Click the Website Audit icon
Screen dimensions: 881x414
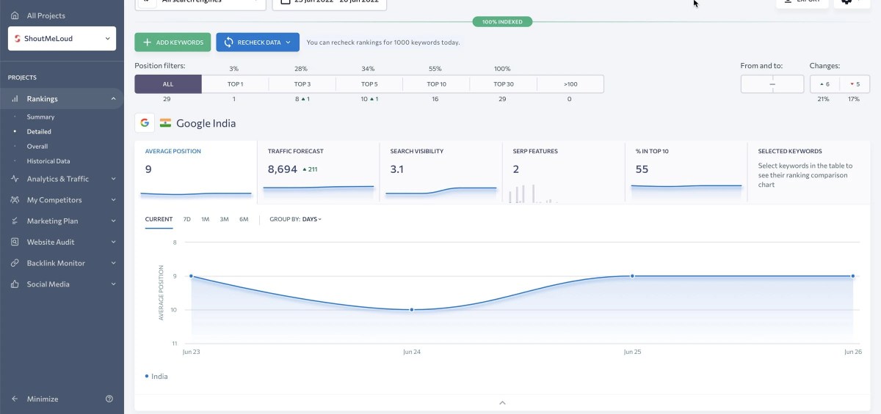tap(15, 242)
